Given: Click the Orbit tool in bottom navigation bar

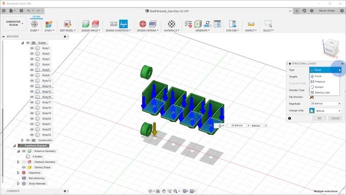Looking at the screenshot, I should 150,191.
